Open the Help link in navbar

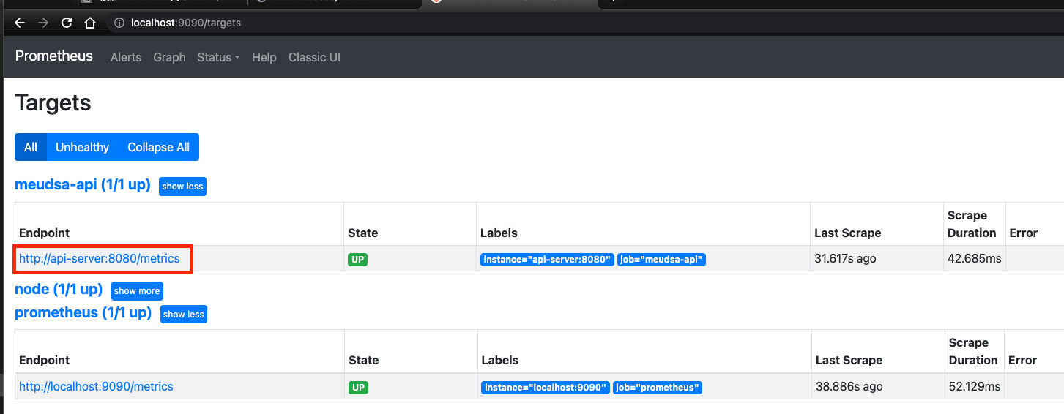(264, 57)
